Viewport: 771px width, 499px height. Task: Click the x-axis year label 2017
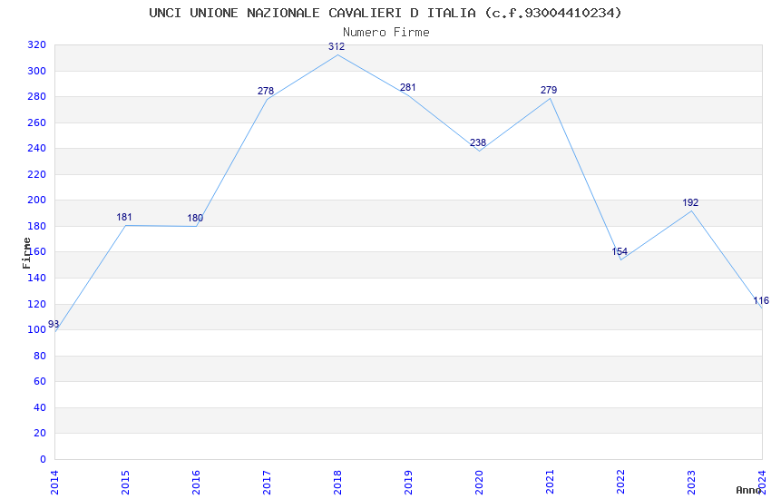coord(267,483)
